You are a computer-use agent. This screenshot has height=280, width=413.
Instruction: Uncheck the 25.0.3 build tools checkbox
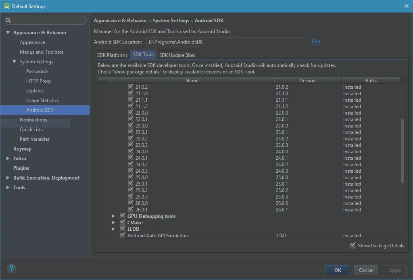coord(130,196)
